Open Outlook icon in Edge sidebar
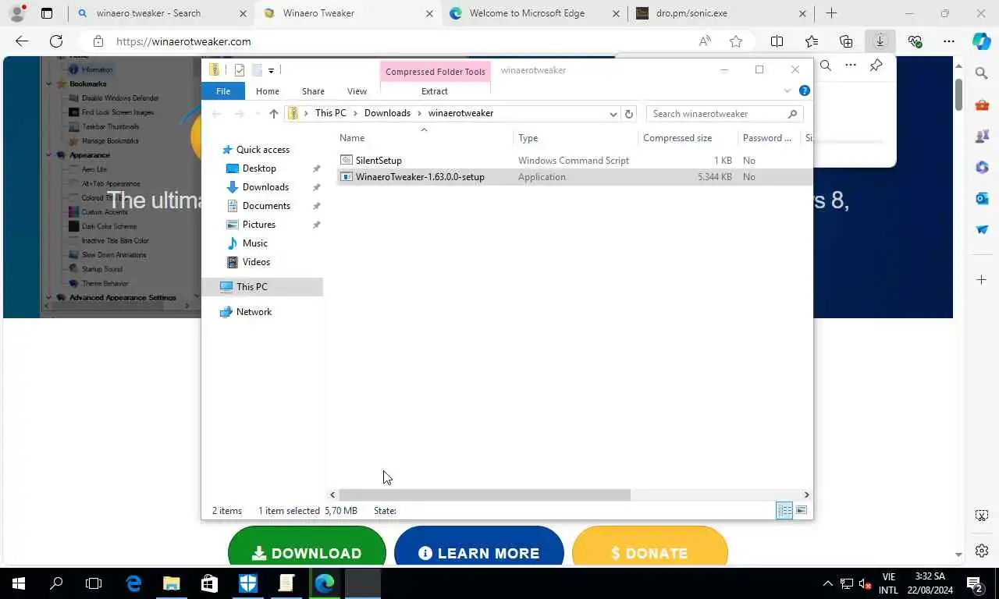Image resolution: width=999 pixels, height=599 pixels. tap(982, 199)
